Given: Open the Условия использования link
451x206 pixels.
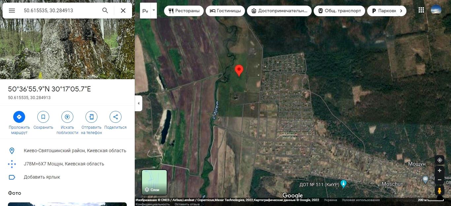Looking at the screenshot, I should pos(361,200).
